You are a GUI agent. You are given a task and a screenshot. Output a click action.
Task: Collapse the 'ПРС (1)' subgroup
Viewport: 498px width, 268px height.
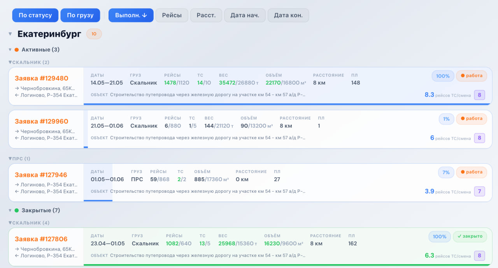tap(11, 159)
